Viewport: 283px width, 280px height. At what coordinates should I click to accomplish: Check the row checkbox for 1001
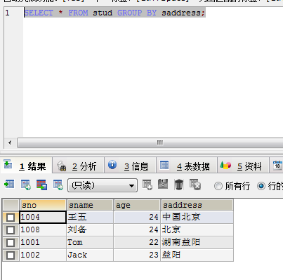click(11, 243)
